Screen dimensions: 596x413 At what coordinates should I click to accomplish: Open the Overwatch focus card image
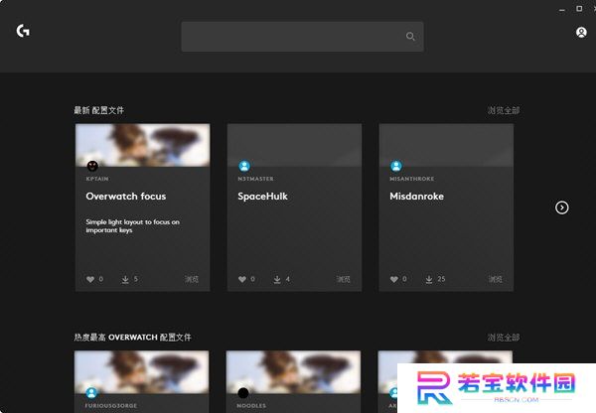click(142, 145)
